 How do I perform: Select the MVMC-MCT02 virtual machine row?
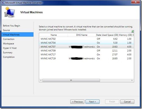click(86, 39)
